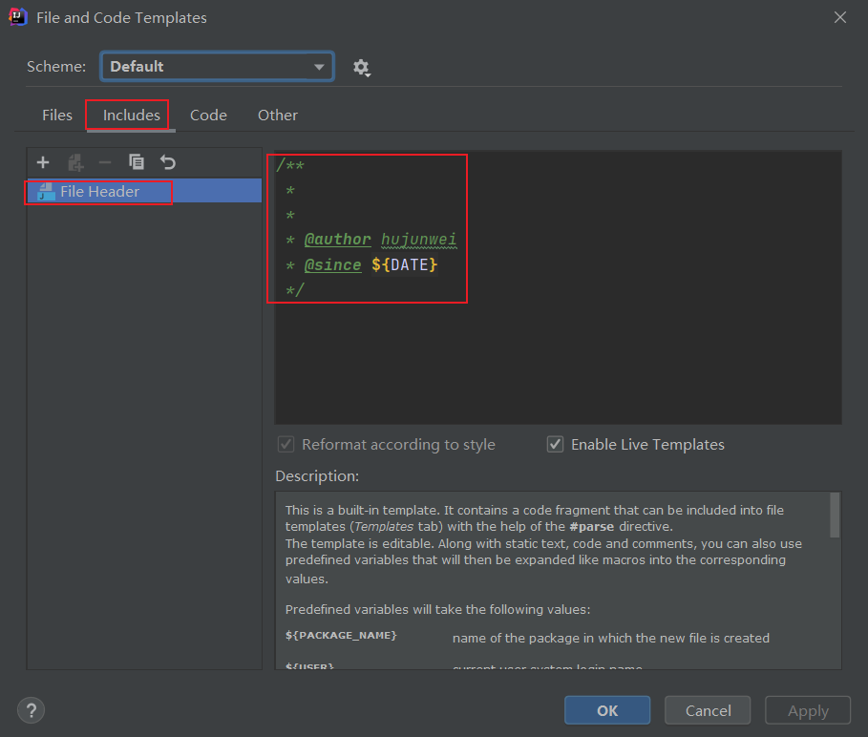Click the Description panel scrollbar
868x737 pixels.
[x=835, y=516]
